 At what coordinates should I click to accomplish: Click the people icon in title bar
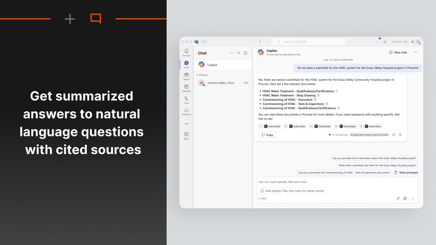pos(385,41)
